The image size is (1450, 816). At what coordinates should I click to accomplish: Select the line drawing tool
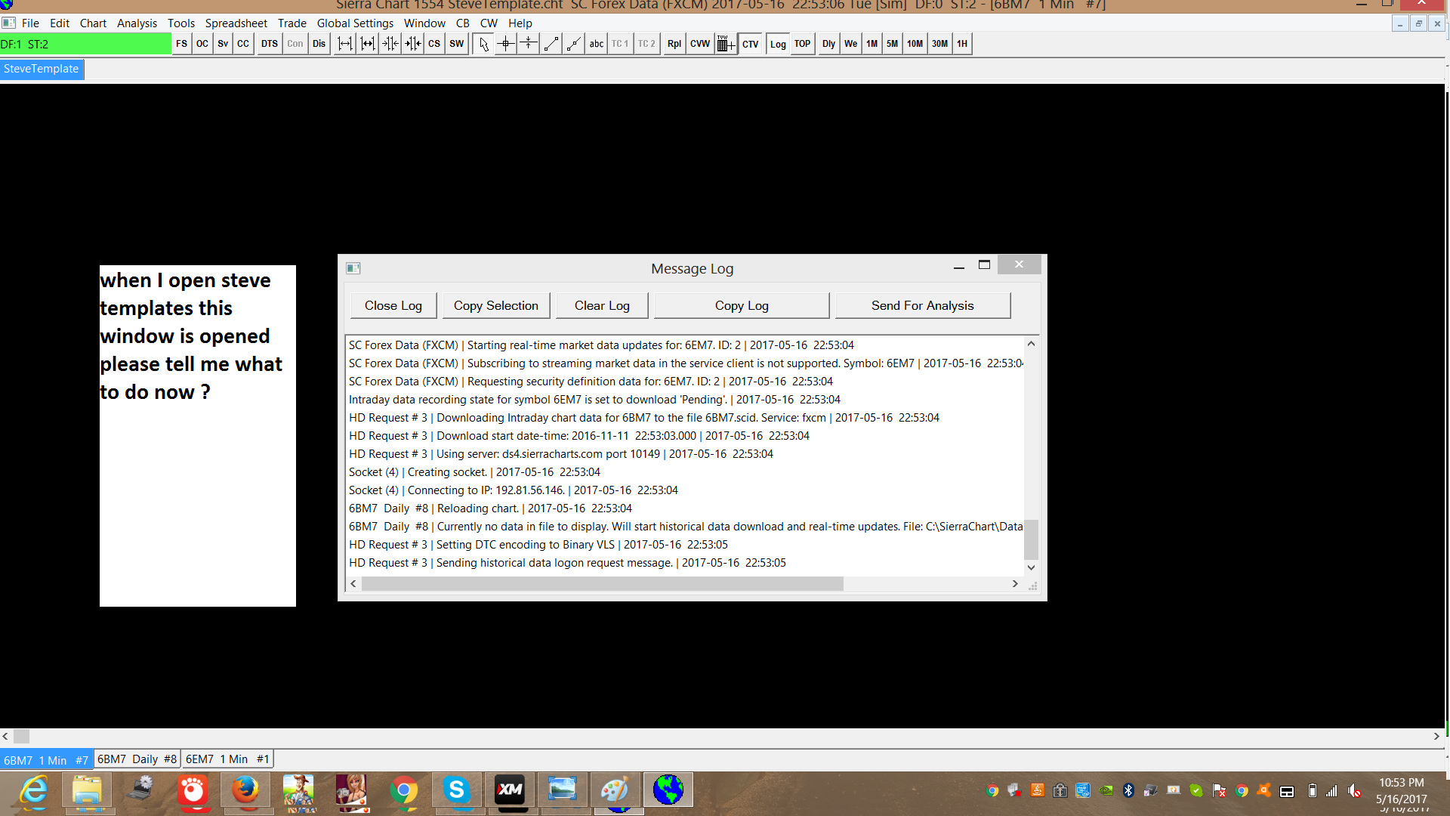551,44
